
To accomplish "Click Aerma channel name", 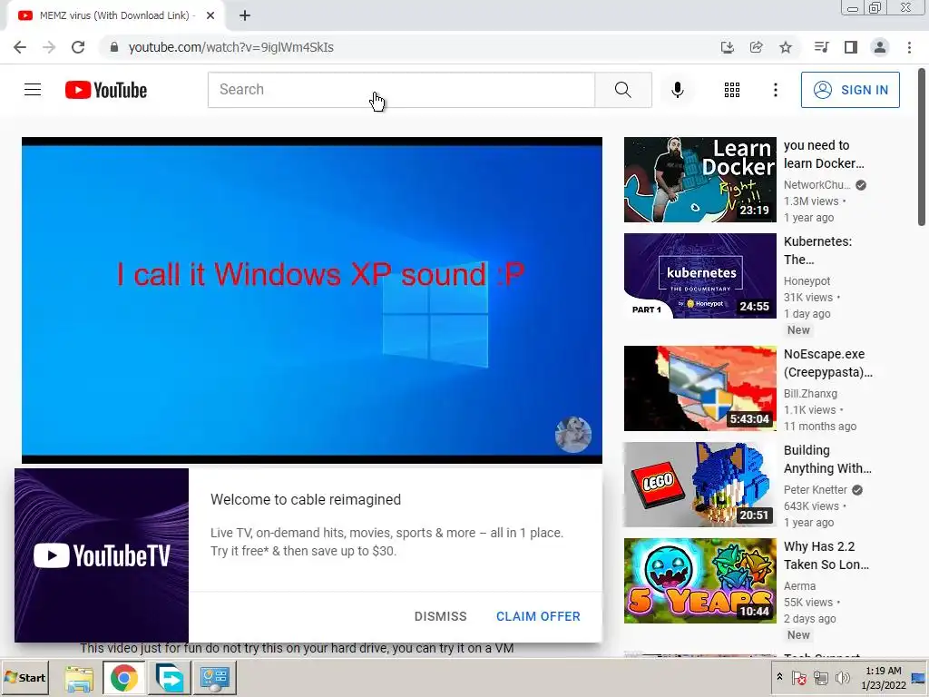I will [799, 585].
